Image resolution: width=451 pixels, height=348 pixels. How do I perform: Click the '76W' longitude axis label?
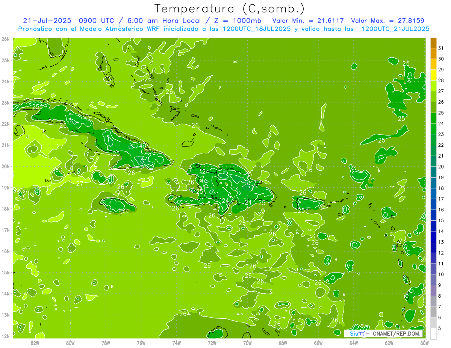pyautogui.click(x=141, y=343)
